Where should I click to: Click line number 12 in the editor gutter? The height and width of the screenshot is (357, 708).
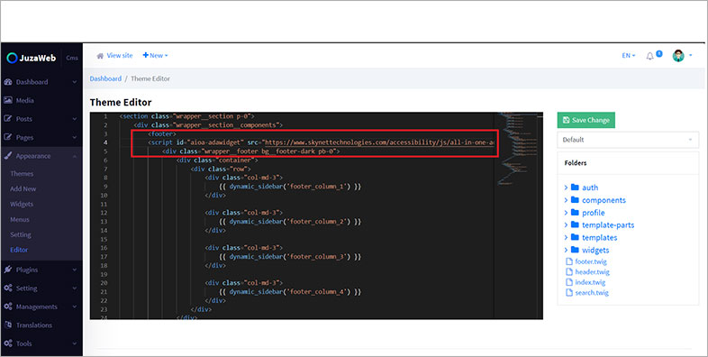(104, 213)
